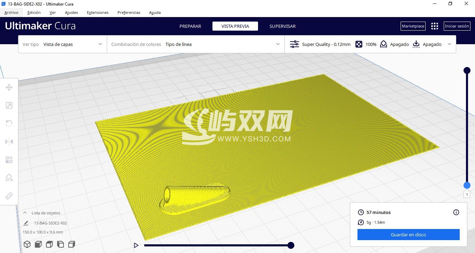Click the clock print time icon
Image resolution: width=475 pixels, height=253 pixels.
tap(361, 212)
